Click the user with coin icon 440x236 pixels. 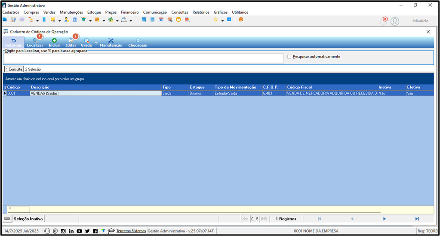[x=67, y=19]
